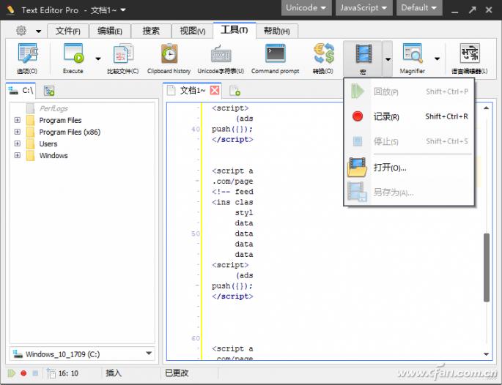Close the 文档1 document tab
This screenshot has width=502, height=385.
tap(215, 91)
